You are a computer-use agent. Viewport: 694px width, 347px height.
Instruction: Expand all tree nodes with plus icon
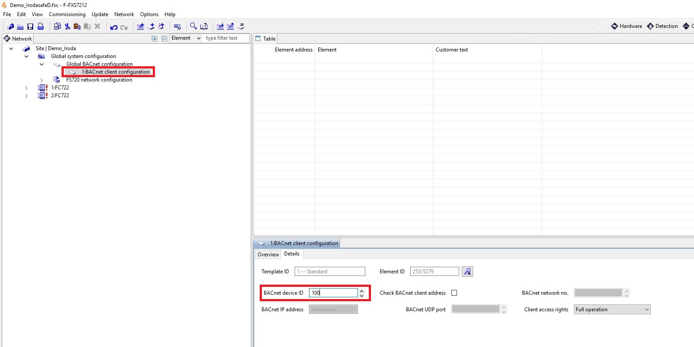coord(154,39)
